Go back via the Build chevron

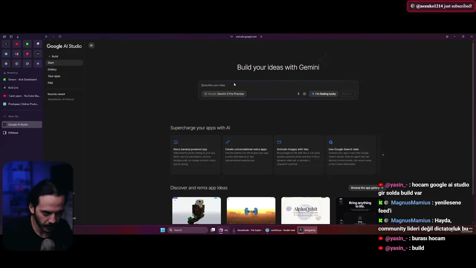point(49,56)
